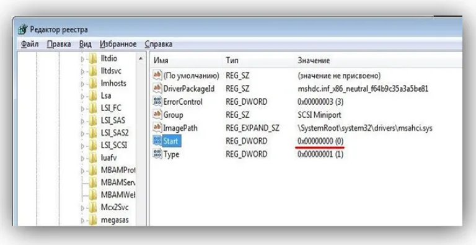Image resolution: width=476 pixels, height=245 pixels.
Task: Select the Lsa folder icon
Action: (93, 96)
